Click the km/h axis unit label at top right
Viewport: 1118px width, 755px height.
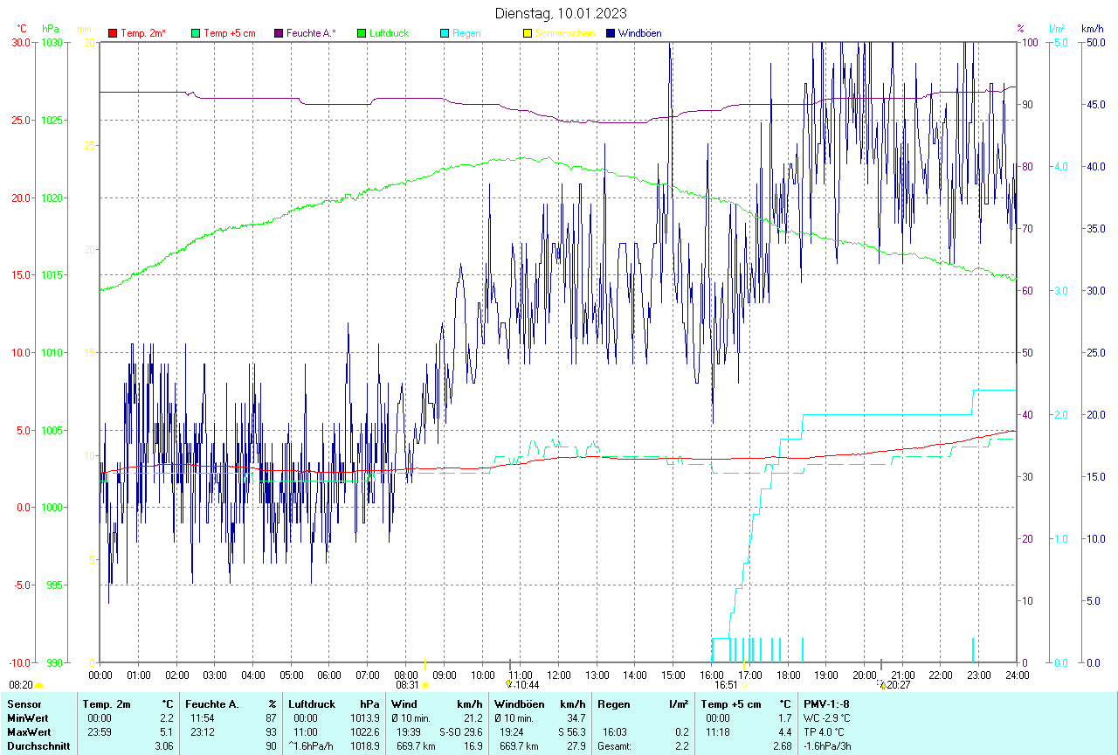coord(1093,29)
